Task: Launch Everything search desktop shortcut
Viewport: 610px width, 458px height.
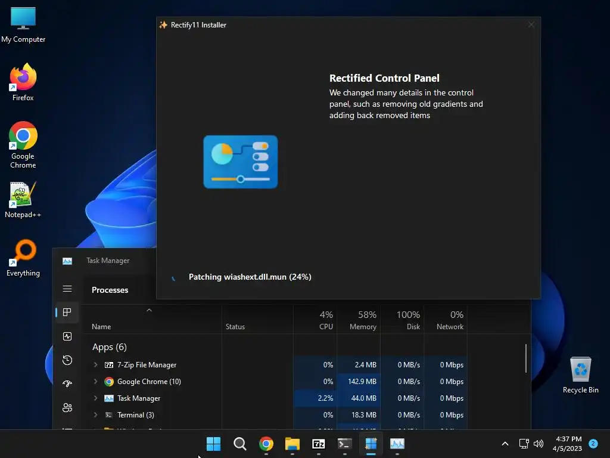Action: [23, 258]
